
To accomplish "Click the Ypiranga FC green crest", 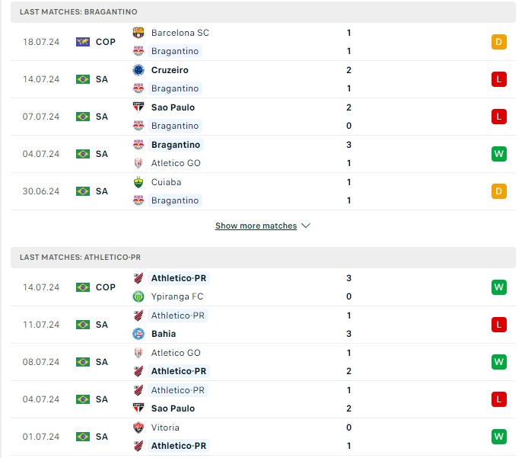I will point(138,296).
